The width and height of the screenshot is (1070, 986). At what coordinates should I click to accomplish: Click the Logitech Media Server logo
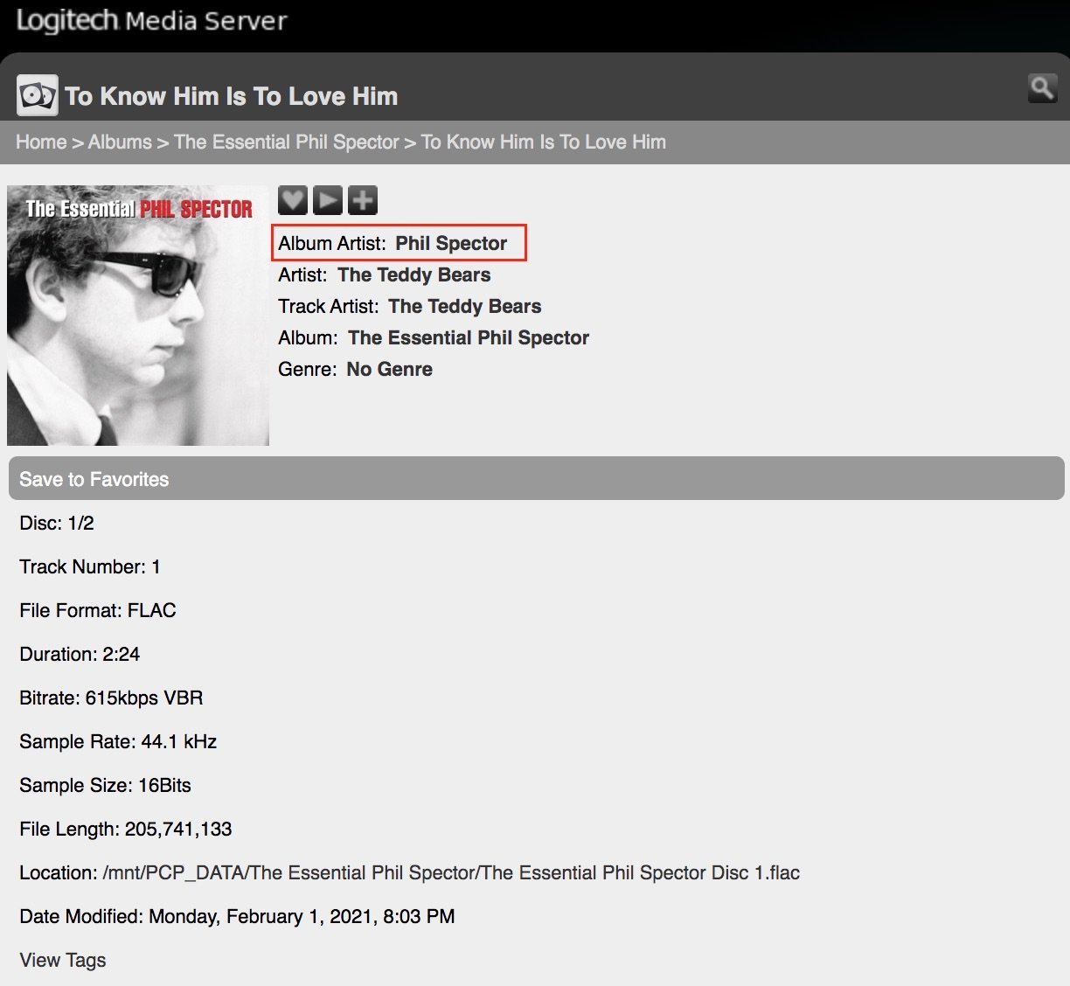pos(151,21)
